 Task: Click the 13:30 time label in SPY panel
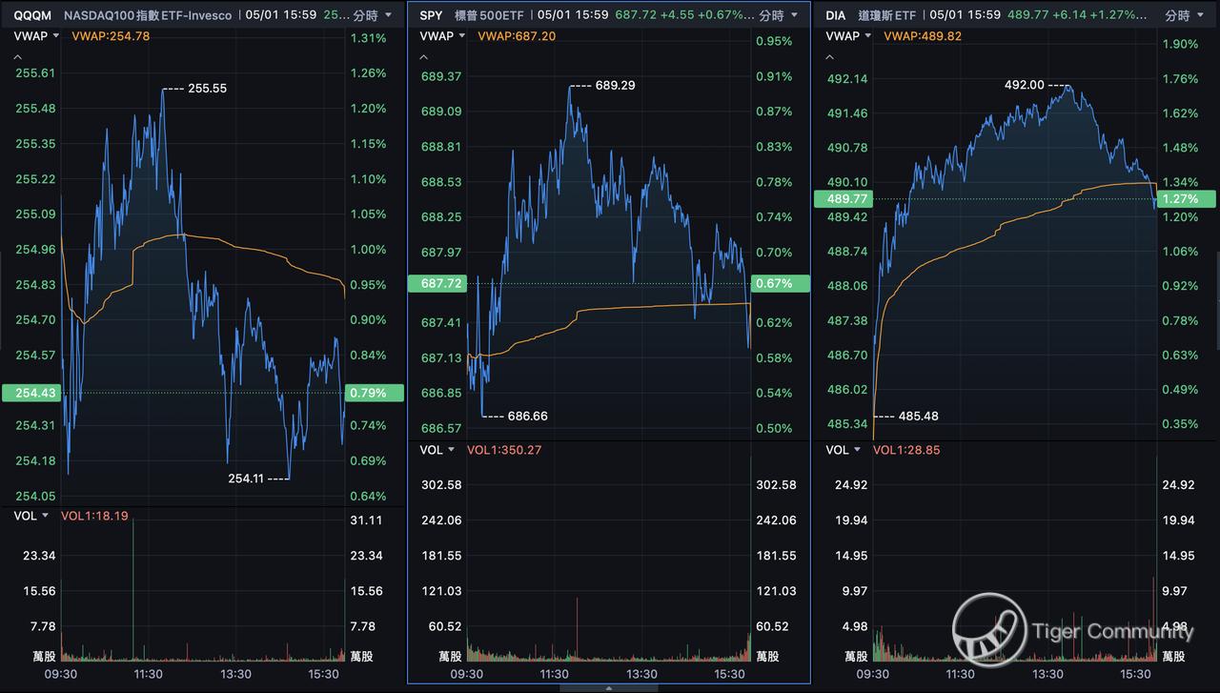(641, 674)
